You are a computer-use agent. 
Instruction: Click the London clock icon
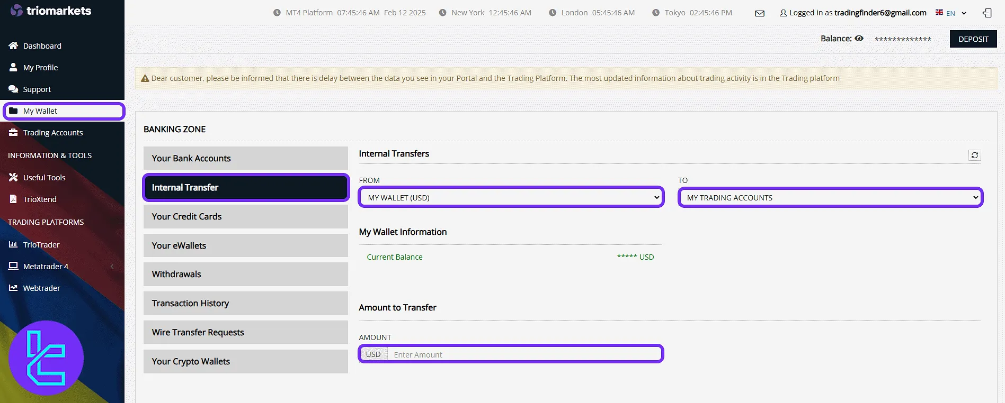pos(553,13)
